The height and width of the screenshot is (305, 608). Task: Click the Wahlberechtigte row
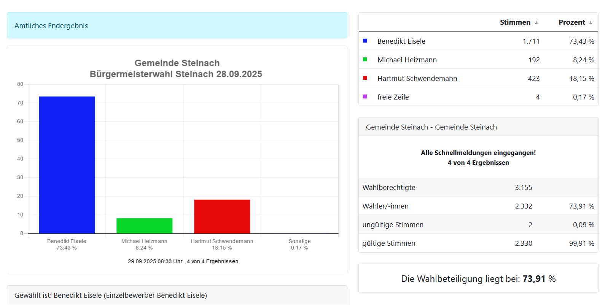[x=478, y=187]
